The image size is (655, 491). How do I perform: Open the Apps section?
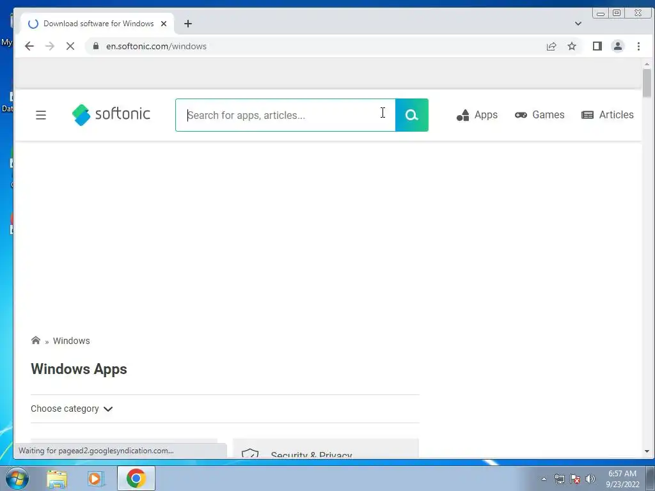(477, 115)
